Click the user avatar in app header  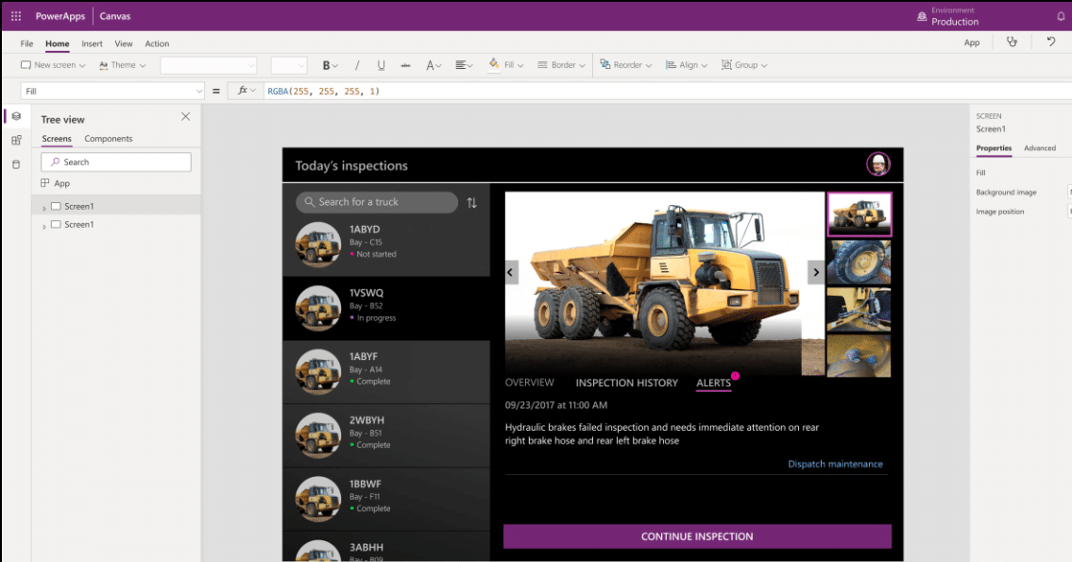(x=877, y=164)
